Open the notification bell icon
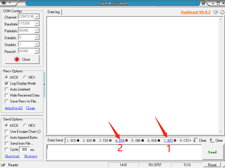Screen dimensions: 225x168 point(222,12)
